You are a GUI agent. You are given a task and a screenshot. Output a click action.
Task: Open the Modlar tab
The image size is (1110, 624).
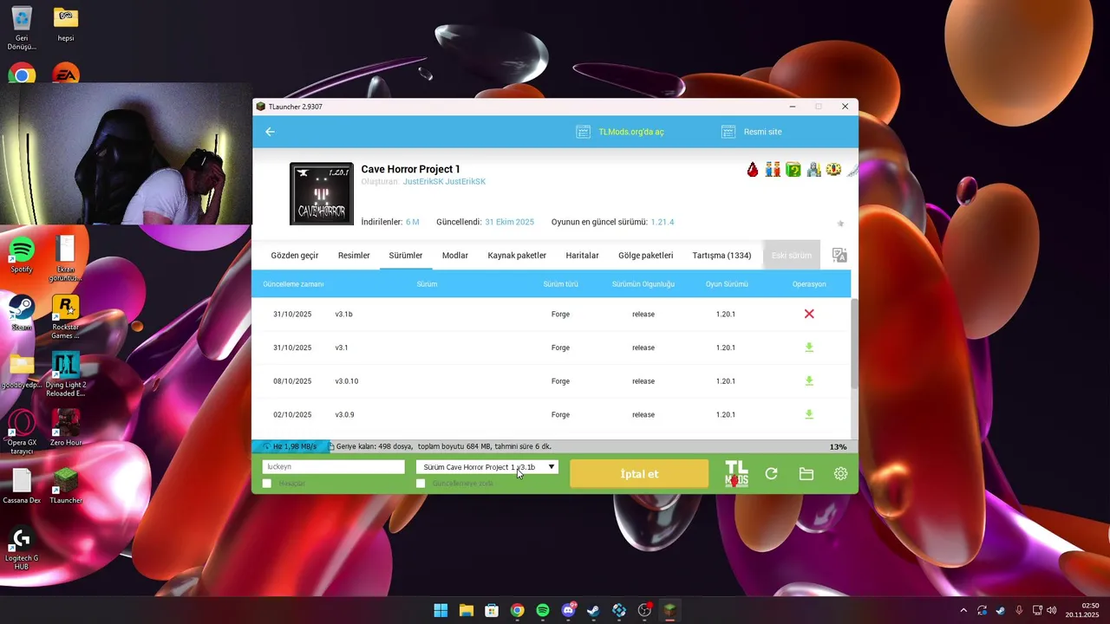[455, 256]
